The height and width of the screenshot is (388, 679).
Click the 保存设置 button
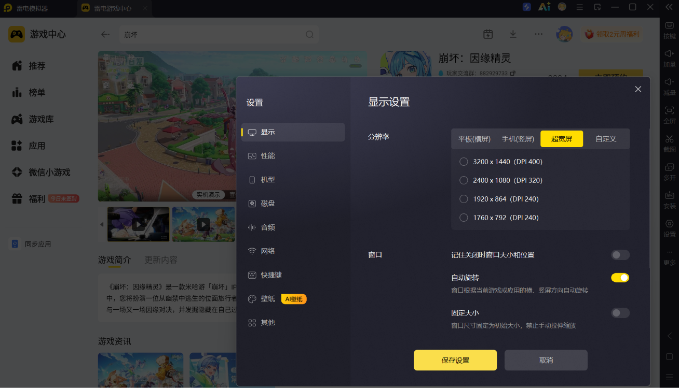455,360
